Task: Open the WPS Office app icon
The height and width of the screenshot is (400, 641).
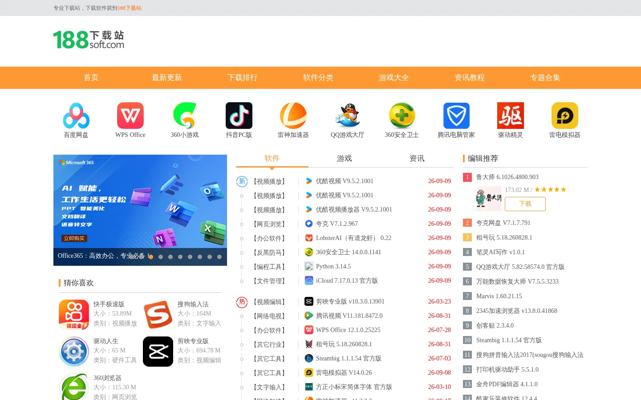Action: click(x=130, y=116)
